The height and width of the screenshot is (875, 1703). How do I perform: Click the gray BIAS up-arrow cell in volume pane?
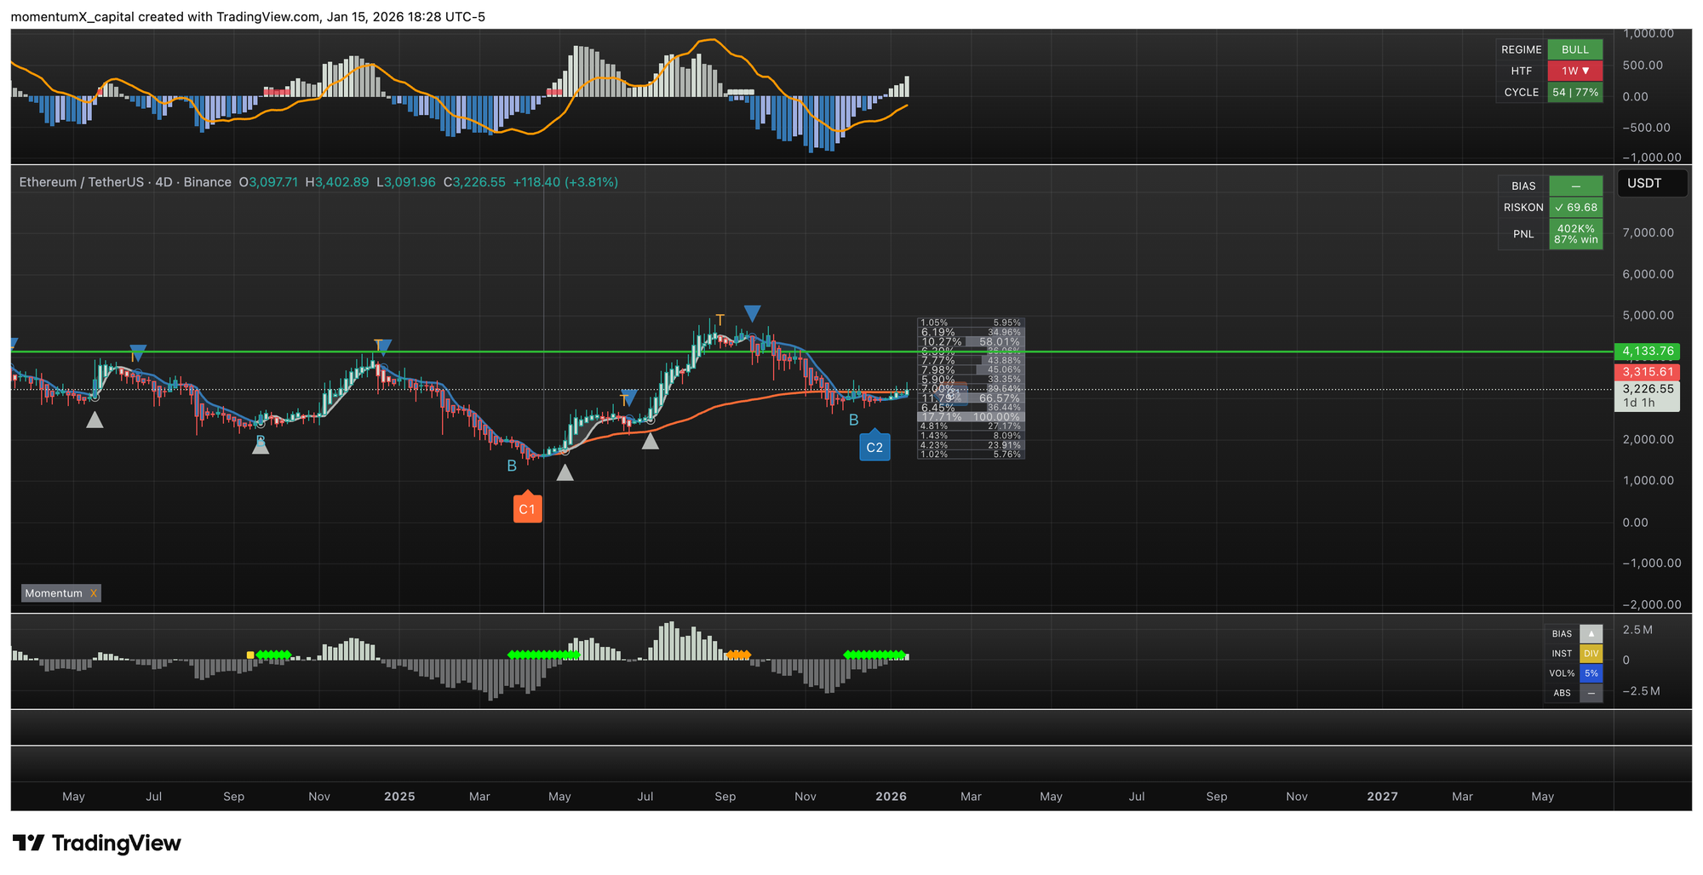1591,633
